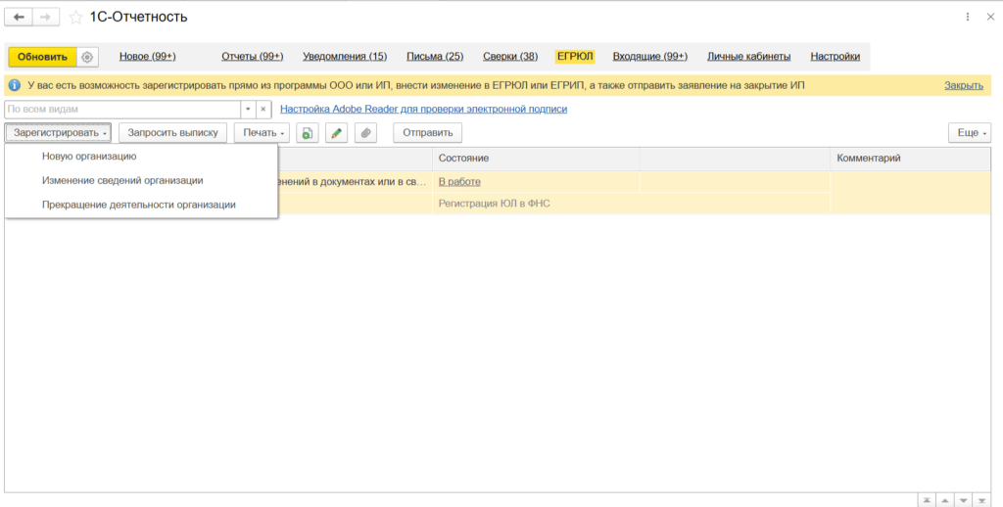Expand the По всем видам dropdown list

[x=248, y=110]
